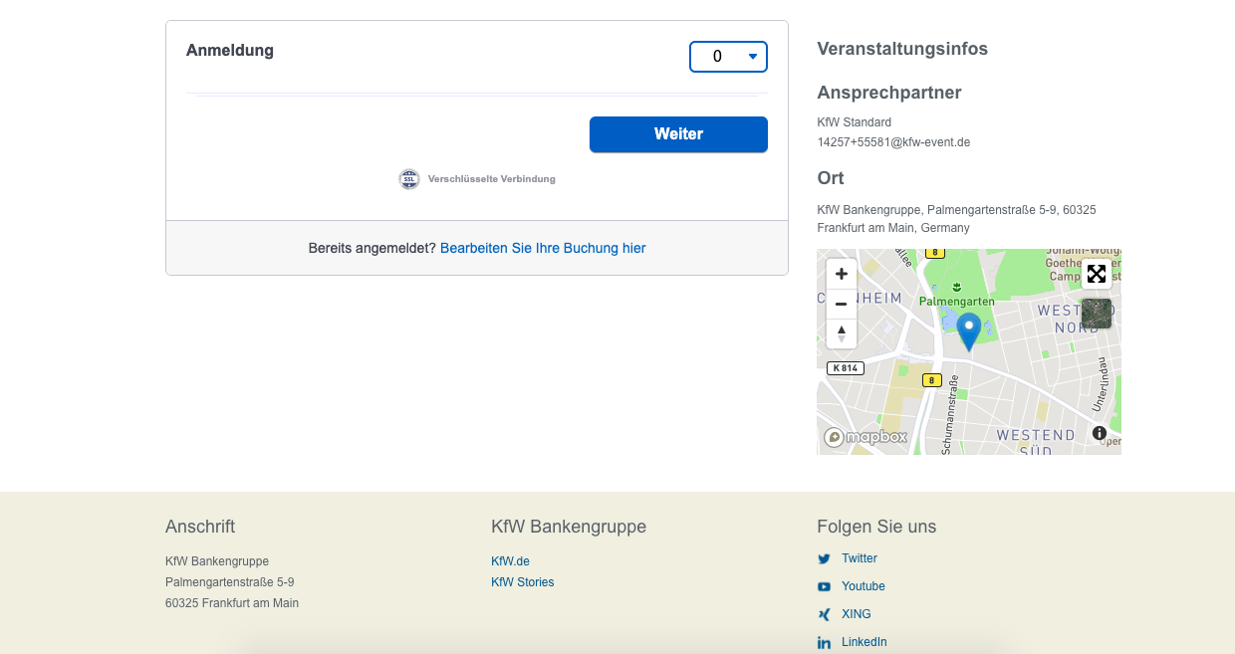Open the Youtube link
This screenshot has width=1235, height=654.
[864, 586]
